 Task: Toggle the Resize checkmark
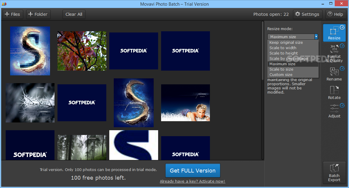[342, 27]
